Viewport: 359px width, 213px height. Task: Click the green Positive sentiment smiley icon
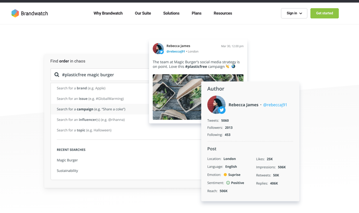(x=228, y=183)
